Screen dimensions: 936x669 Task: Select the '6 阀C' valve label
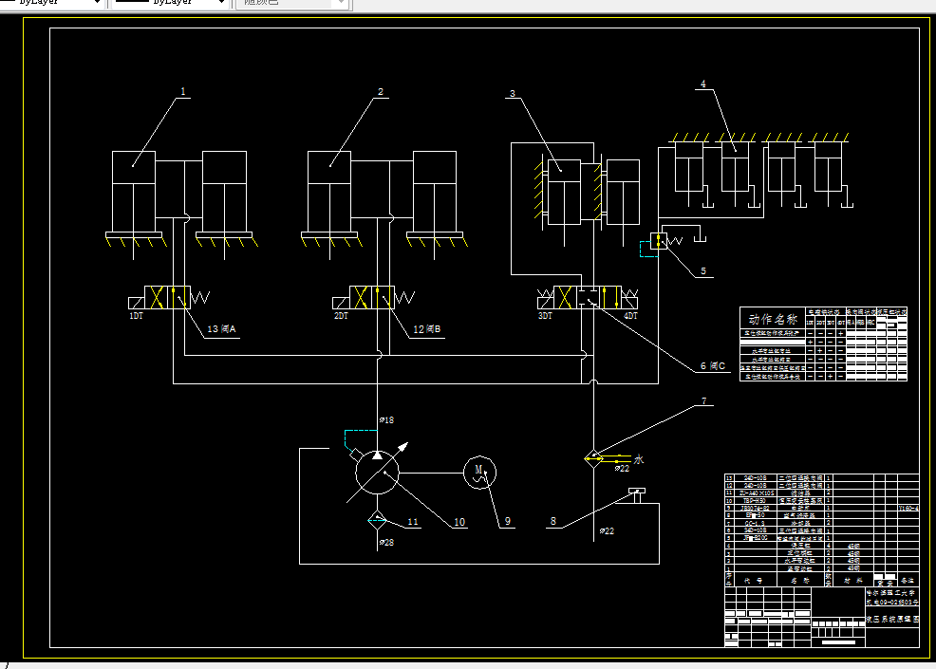point(713,366)
